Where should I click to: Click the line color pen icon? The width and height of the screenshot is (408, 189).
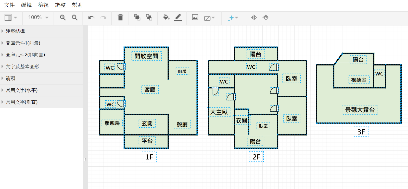pos(178,17)
